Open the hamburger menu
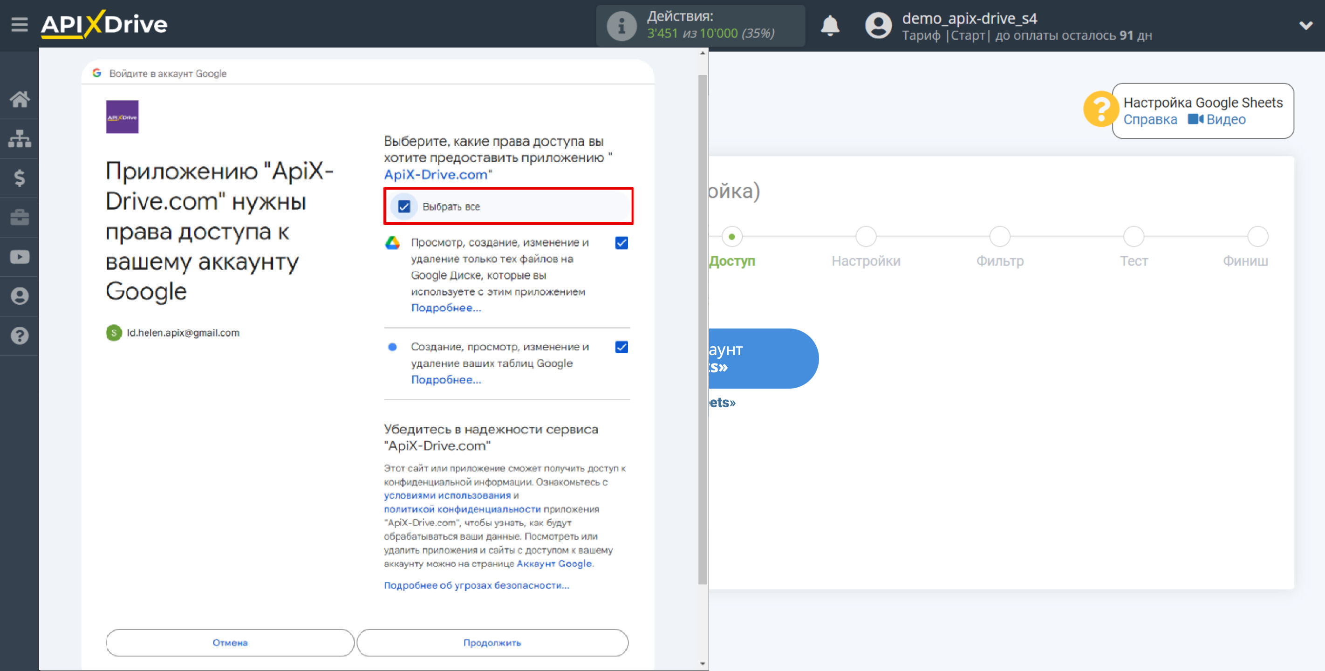This screenshot has height=671, width=1325. pos(20,24)
